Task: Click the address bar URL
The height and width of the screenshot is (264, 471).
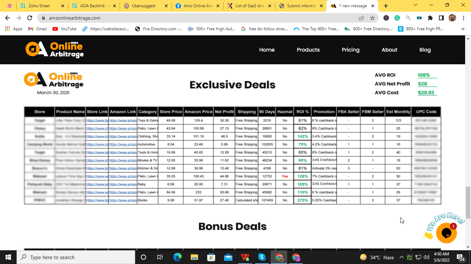Action: click(75, 18)
